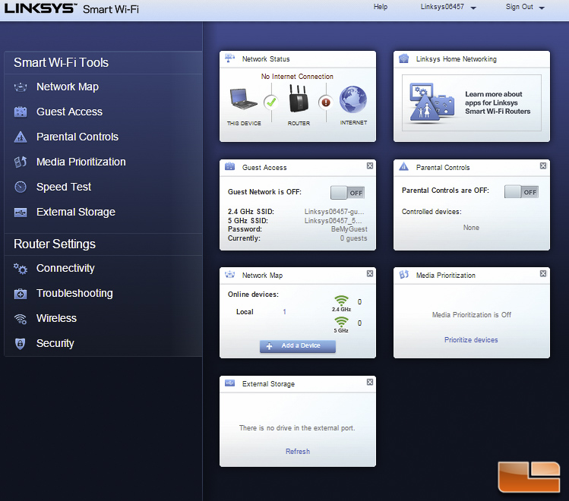The height and width of the screenshot is (501, 569).
Task: Click the Speed Test clock icon
Action: 21,187
